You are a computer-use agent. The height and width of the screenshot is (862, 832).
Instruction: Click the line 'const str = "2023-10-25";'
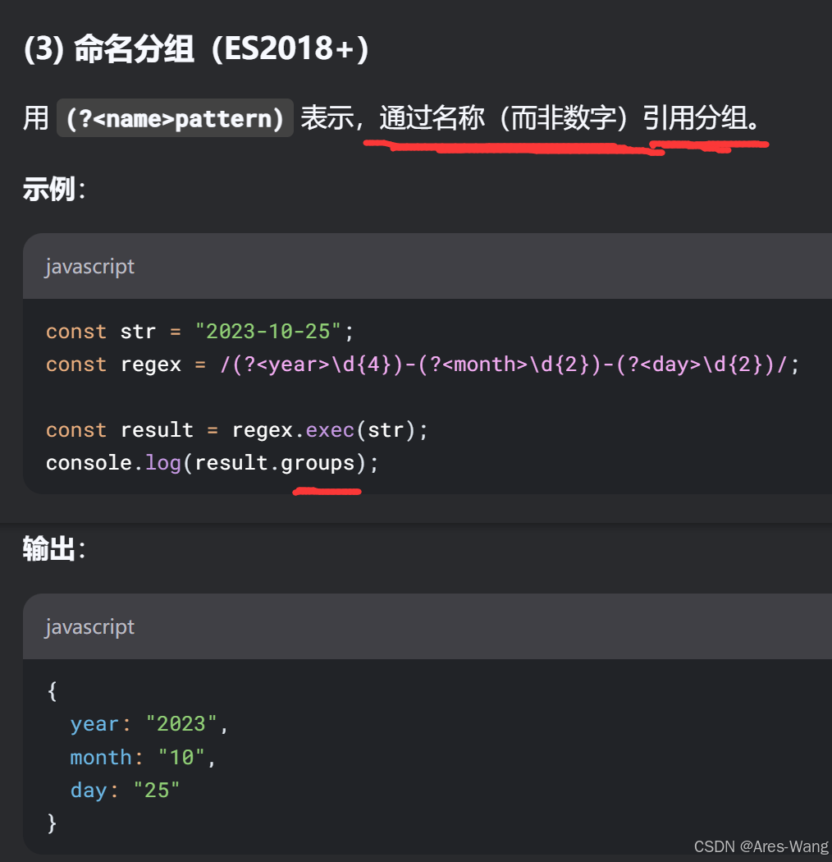click(199, 332)
